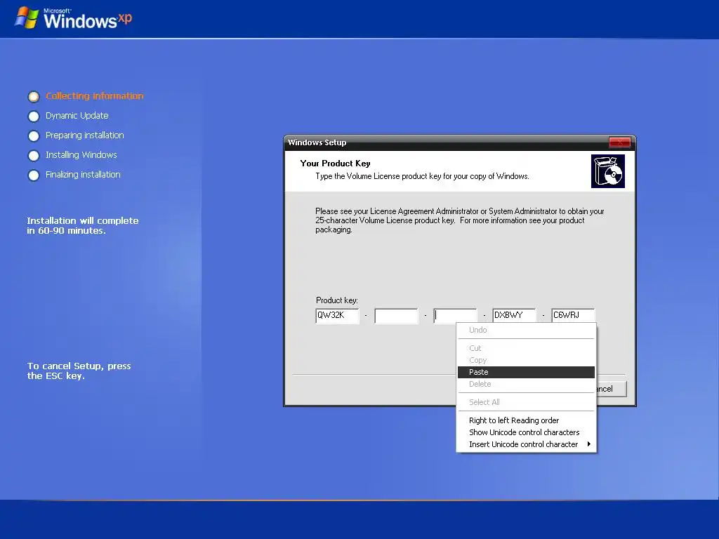Click 'Installation will complete in 60-90 minutes' text
Image resolution: width=719 pixels, height=539 pixels.
tap(83, 225)
